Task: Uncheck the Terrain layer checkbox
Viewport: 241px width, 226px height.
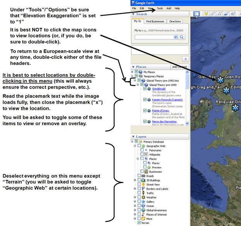Action: point(139,223)
